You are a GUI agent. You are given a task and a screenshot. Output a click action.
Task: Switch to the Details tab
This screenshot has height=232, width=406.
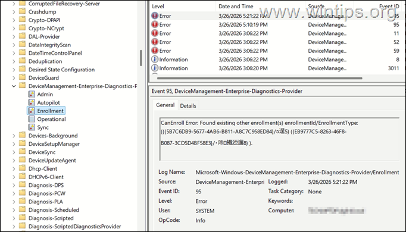[188, 106]
